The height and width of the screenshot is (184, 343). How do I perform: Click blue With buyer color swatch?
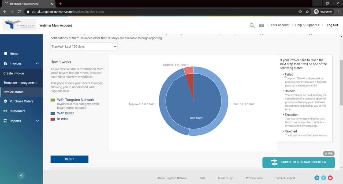(53, 114)
